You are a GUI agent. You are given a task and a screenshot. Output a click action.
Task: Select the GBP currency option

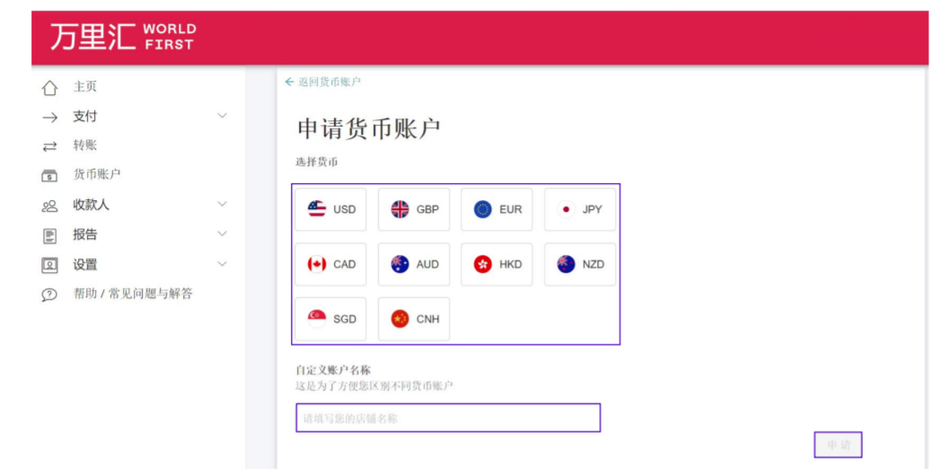(414, 209)
